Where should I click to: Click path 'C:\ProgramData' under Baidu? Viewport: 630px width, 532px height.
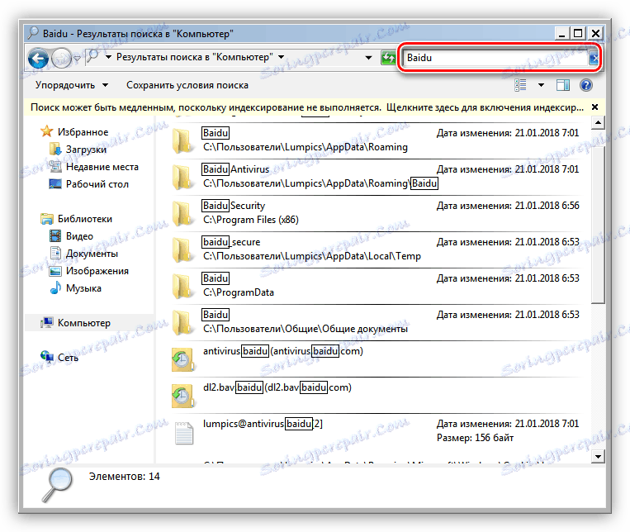point(239,292)
